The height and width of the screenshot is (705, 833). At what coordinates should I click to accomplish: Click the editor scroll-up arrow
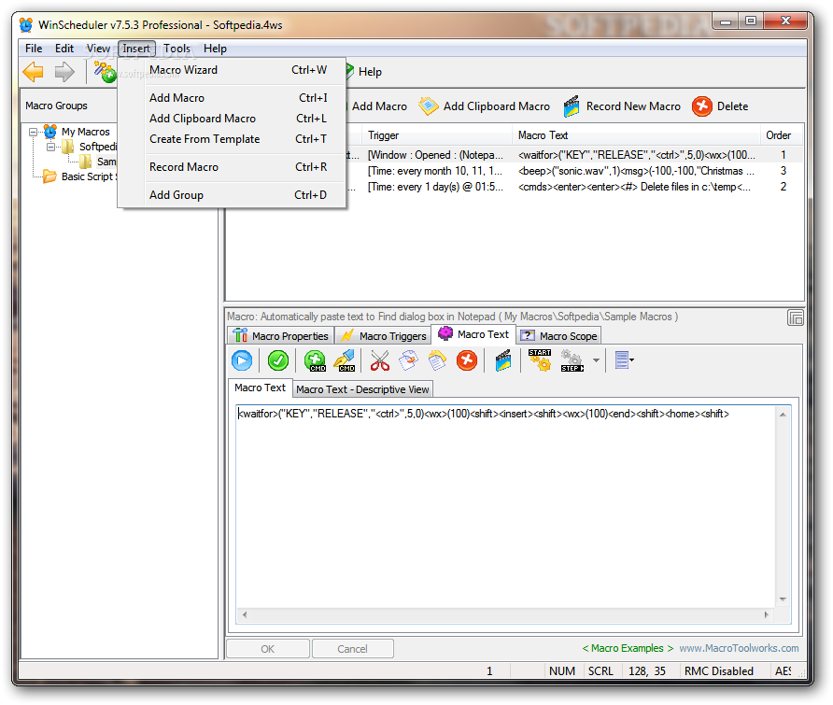pyautogui.click(x=784, y=415)
